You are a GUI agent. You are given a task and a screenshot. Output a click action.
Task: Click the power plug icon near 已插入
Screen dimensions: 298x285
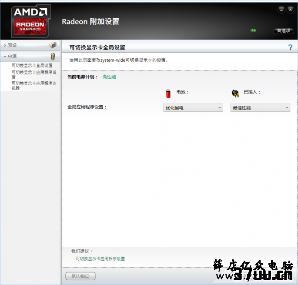[235, 94]
